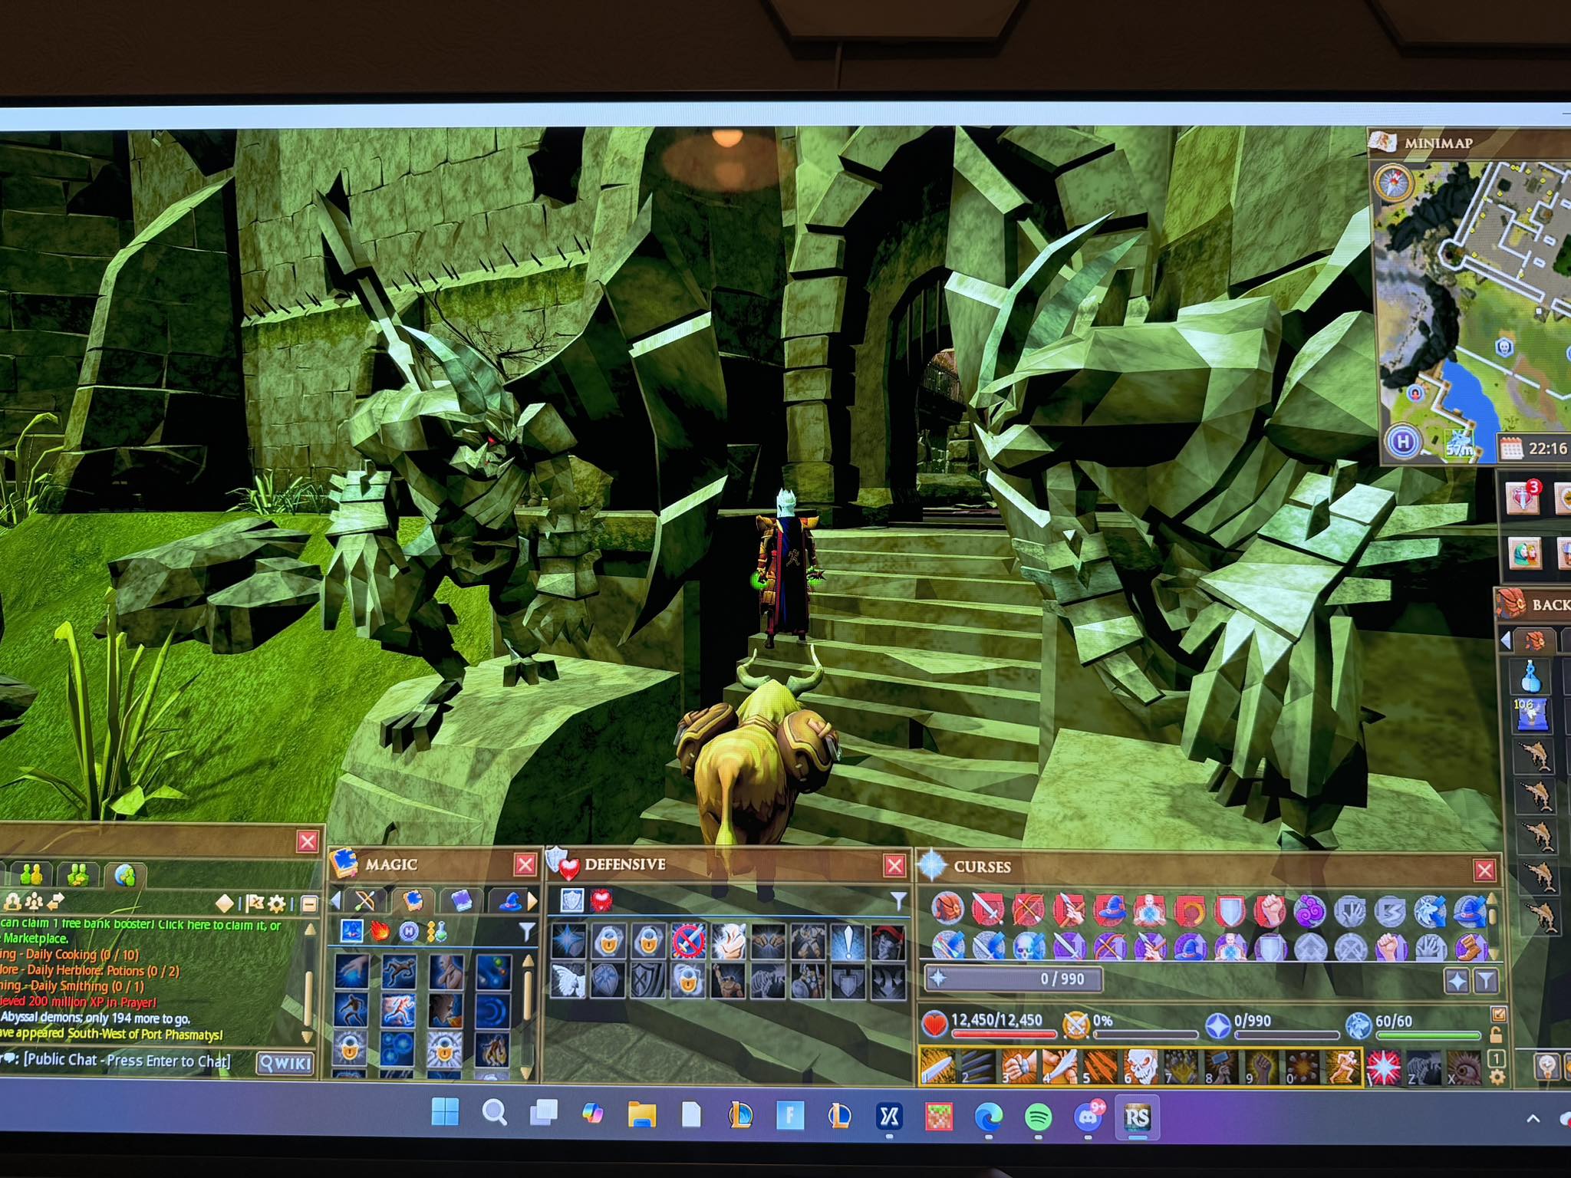Click the WIKI search button
The width and height of the screenshot is (1571, 1178).
[285, 1063]
